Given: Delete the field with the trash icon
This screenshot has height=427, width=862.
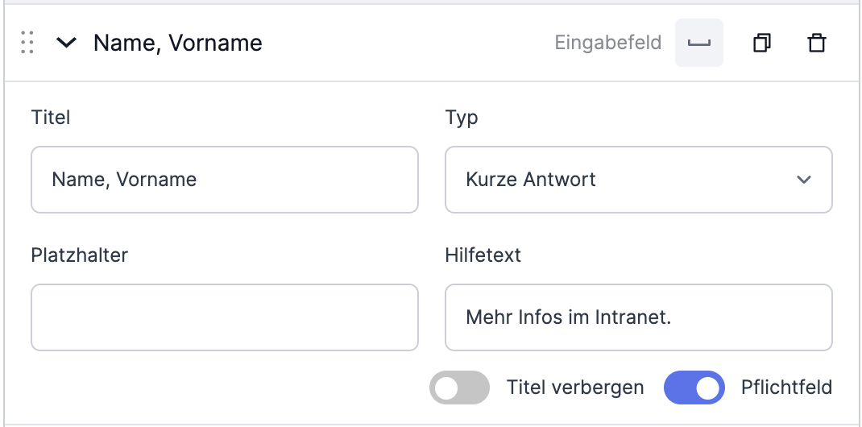Looking at the screenshot, I should [816, 43].
